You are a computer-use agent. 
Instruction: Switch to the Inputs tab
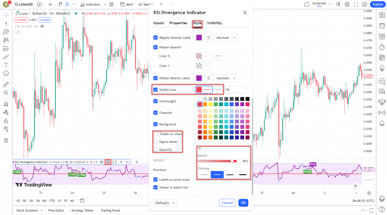[158, 23]
